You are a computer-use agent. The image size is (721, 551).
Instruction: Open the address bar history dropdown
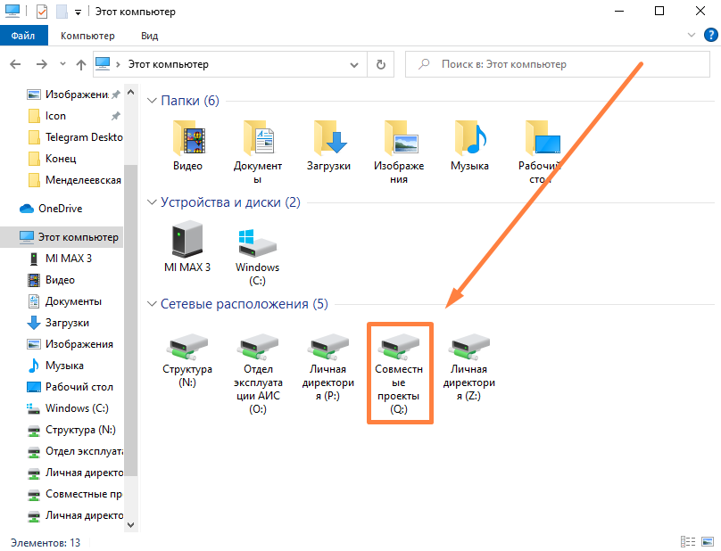354,64
